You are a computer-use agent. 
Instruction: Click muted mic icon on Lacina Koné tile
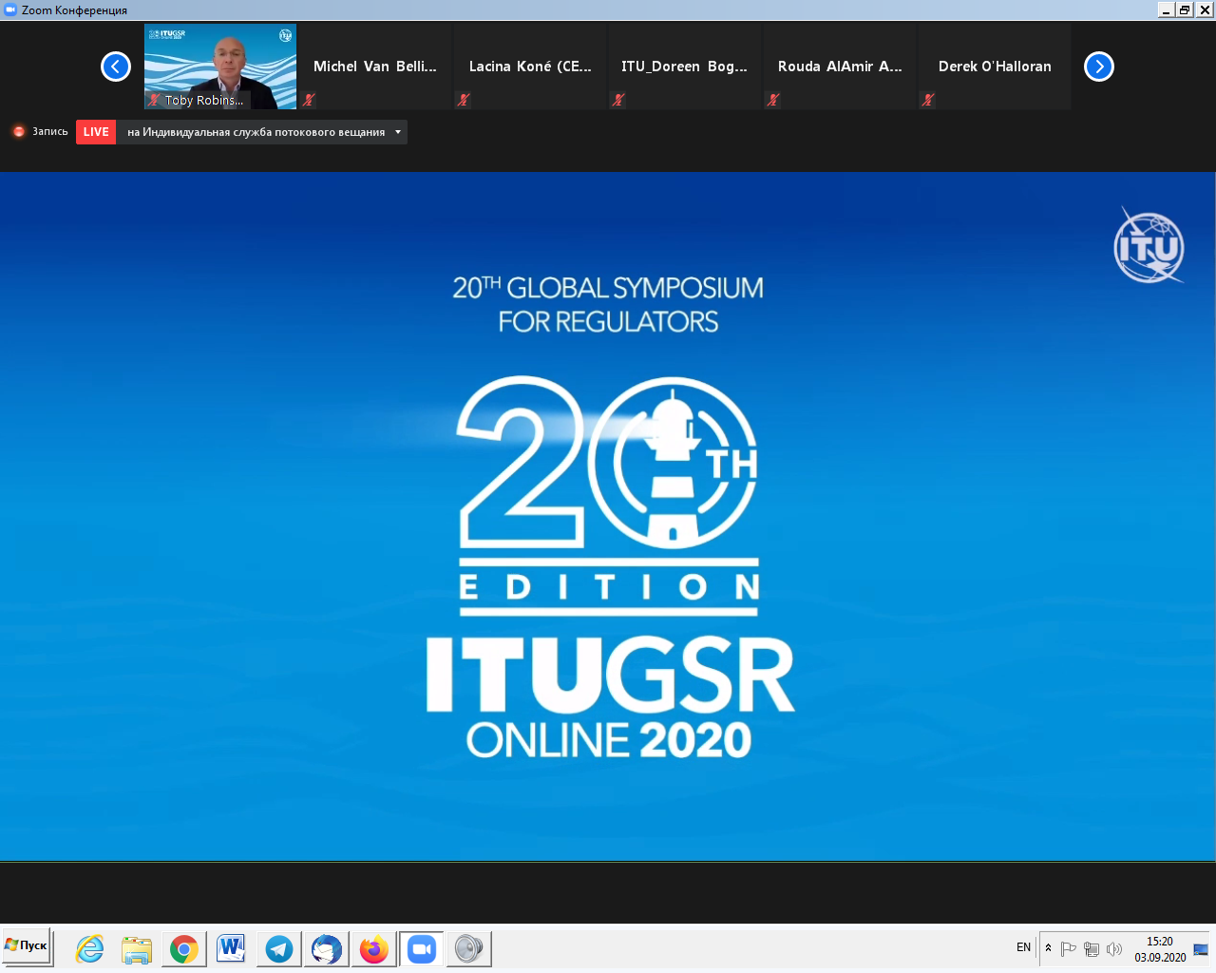coord(464,100)
